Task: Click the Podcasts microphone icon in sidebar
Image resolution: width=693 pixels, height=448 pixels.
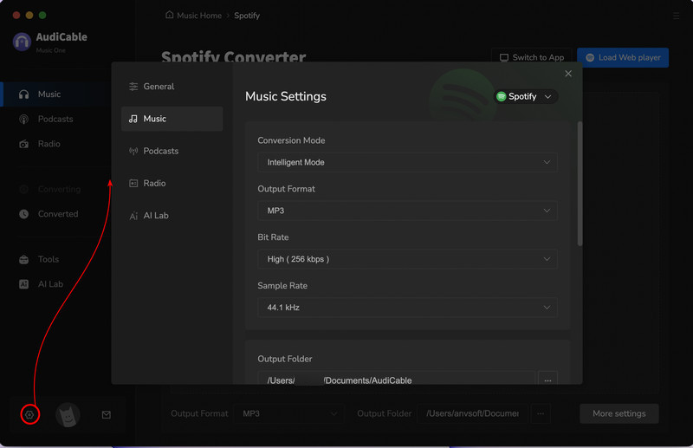Action: (x=24, y=119)
